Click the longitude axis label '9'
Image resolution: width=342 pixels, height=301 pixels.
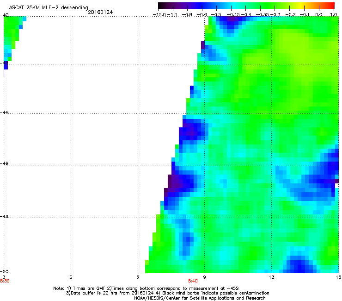click(204, 277)
